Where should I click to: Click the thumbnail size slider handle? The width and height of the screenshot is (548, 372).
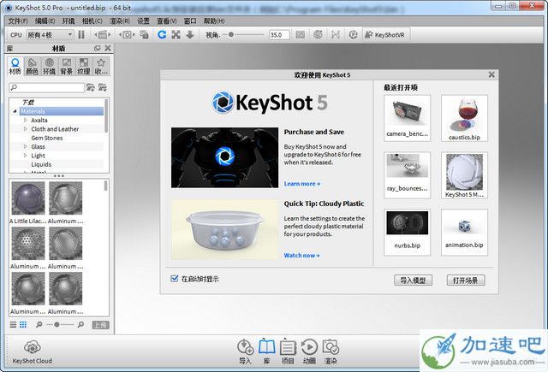(x=57, y=325)
